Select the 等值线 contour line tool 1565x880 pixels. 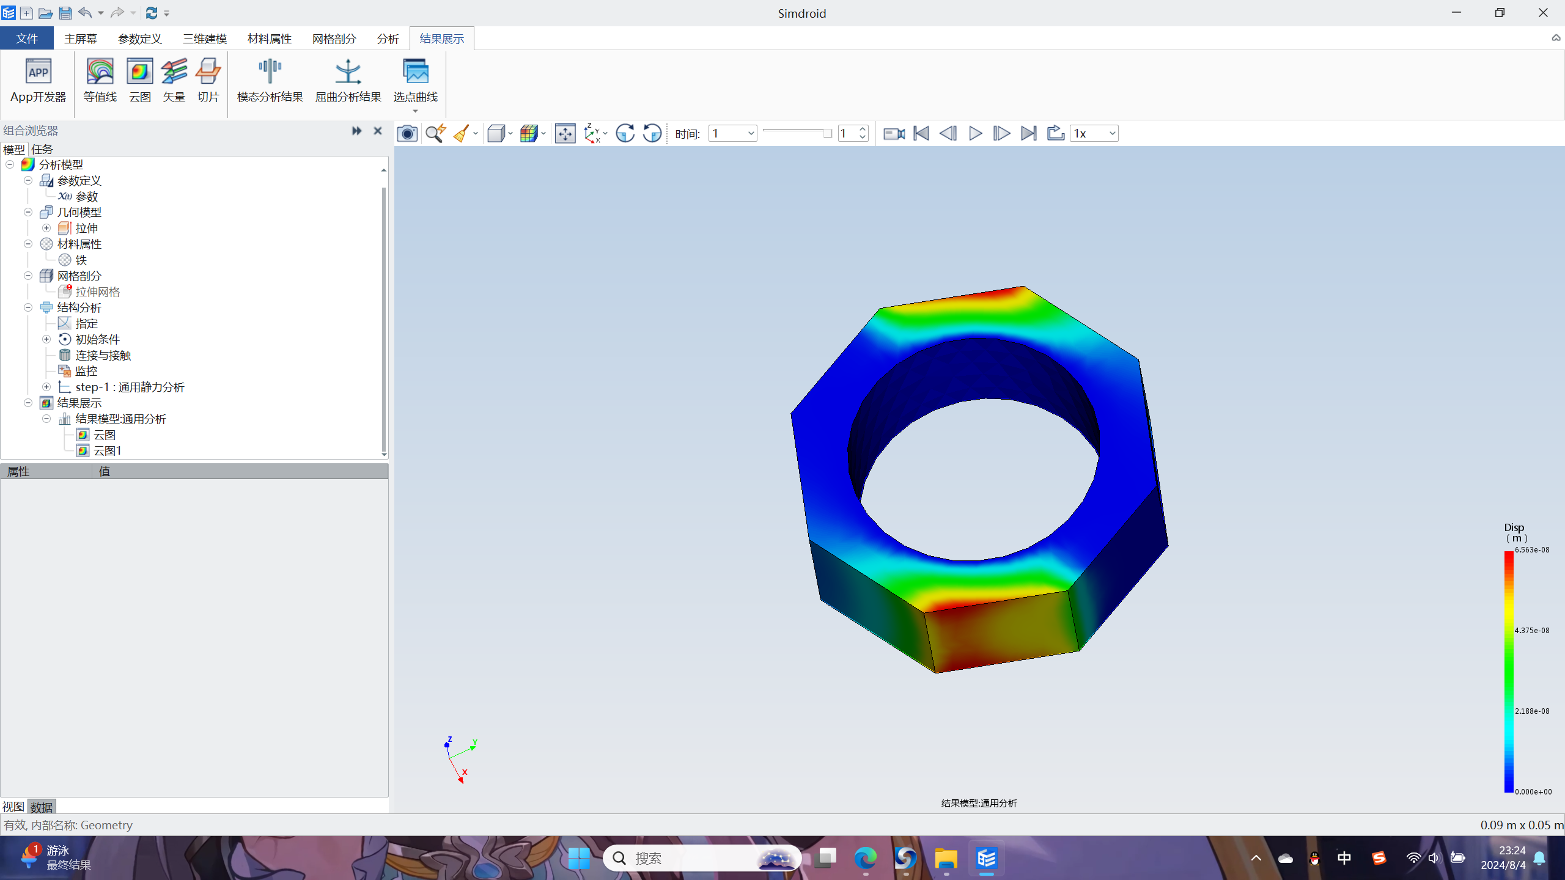100,80
